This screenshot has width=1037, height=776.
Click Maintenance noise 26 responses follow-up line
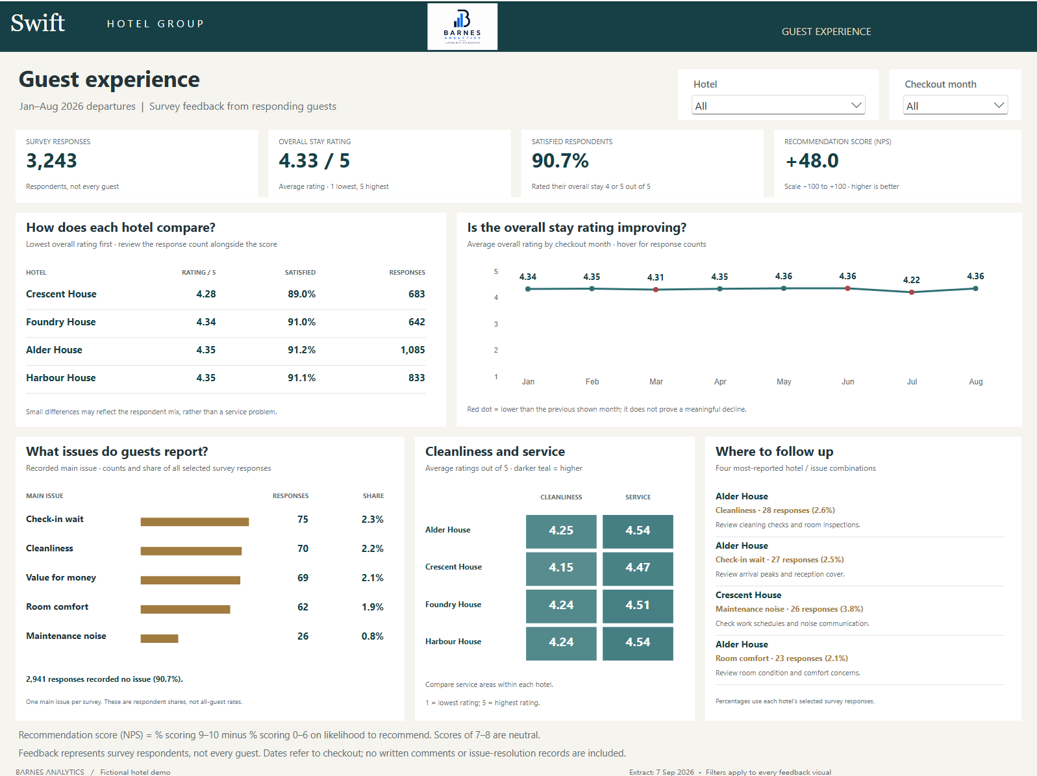pos(790,609)
